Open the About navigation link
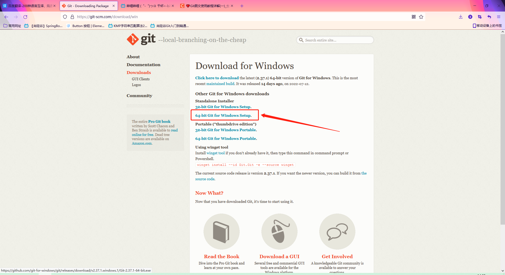 133,57
